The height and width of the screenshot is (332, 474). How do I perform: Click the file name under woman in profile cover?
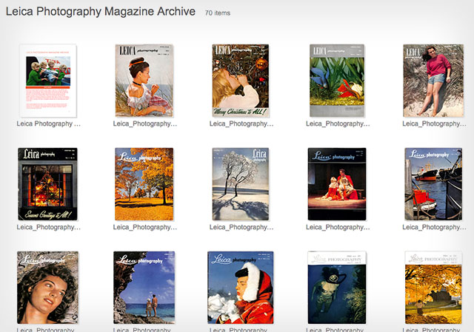145,123
